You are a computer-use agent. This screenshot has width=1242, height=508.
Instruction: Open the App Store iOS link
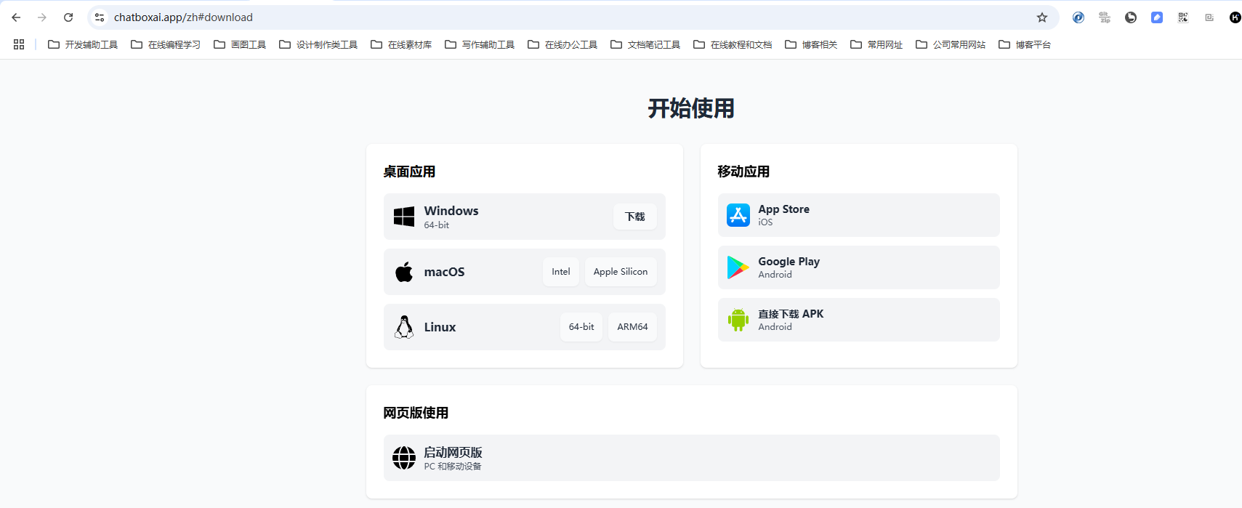coord(859,215)
